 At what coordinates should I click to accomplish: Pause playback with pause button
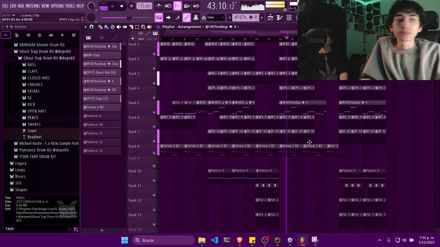point(112,6)
